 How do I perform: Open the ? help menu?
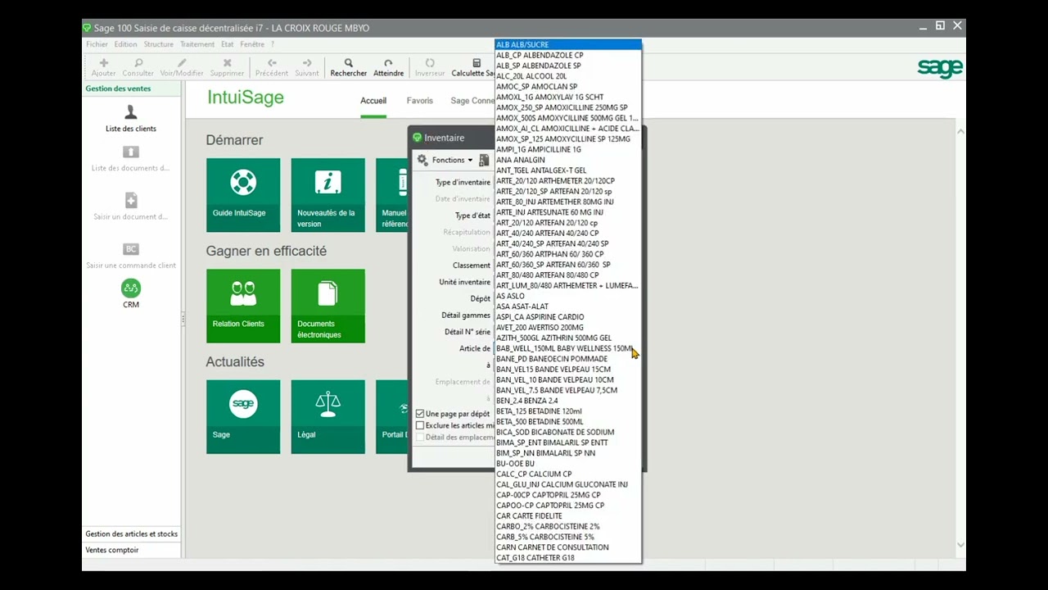(x=273, y=44)
